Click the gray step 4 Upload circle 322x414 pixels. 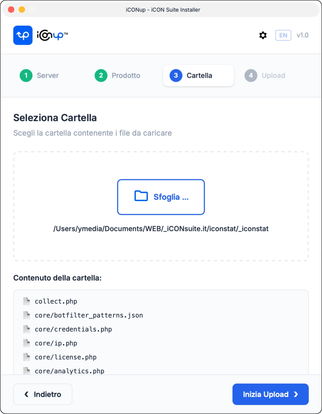click(251, 75)
